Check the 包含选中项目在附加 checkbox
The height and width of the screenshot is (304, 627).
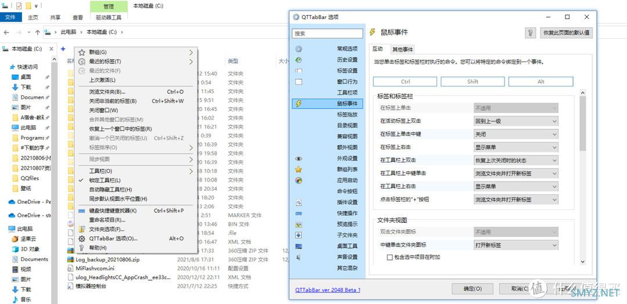point(390,257)
